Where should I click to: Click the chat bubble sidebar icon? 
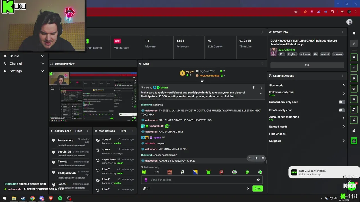(x=354, y=89)
